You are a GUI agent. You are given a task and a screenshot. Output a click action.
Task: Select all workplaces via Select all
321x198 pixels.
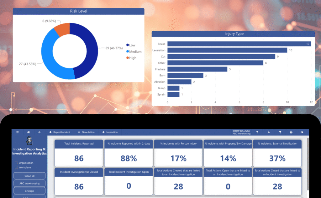[29, 176]
